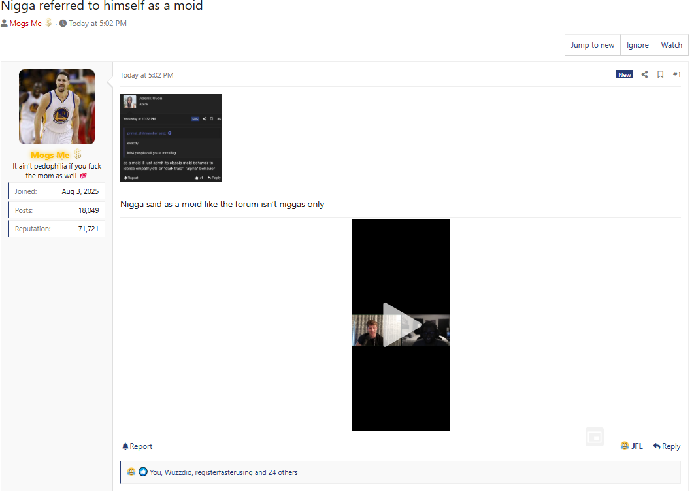Click the post timestamp Today at 5:02 PM
694x494 pixels.
tap(146, 75)
